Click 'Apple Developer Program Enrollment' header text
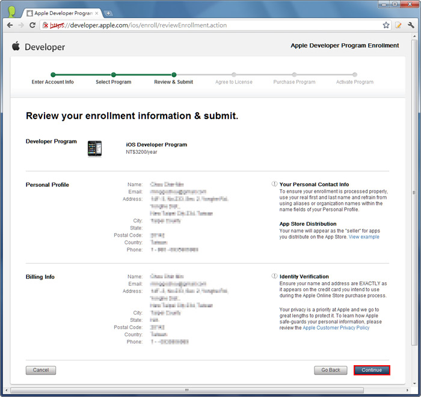Image resolution: width=421 pixels, height=397 pixels. coord(345,46)
